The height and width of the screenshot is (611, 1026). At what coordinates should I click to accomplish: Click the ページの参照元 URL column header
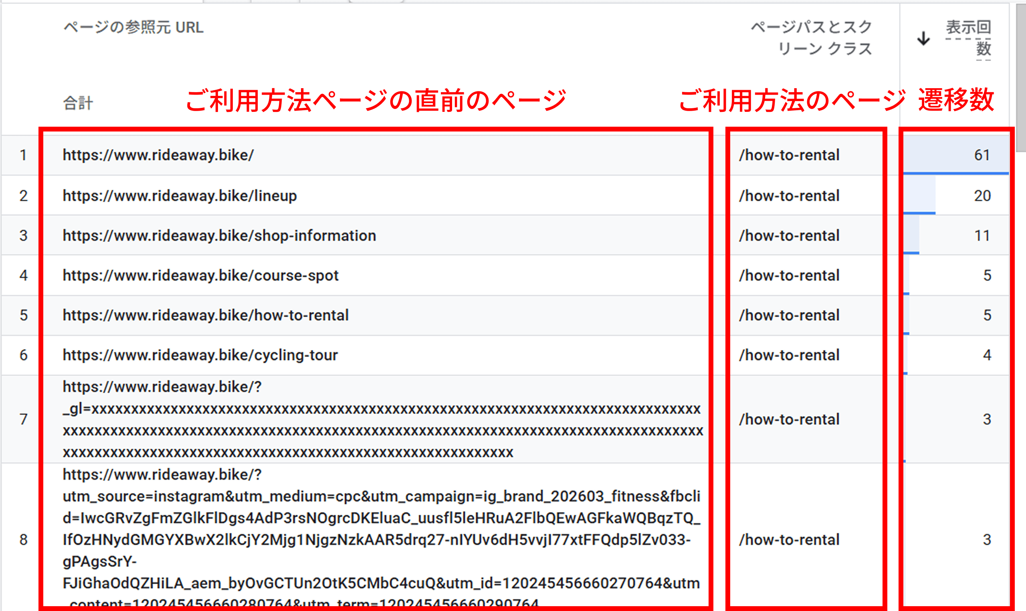[134, 27]
